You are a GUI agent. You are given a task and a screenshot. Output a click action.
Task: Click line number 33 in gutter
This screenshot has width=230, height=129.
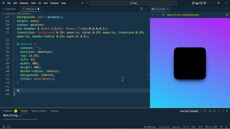(7, 44)
